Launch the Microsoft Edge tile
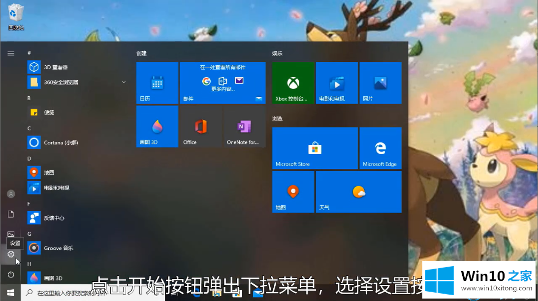 (380, 148)
